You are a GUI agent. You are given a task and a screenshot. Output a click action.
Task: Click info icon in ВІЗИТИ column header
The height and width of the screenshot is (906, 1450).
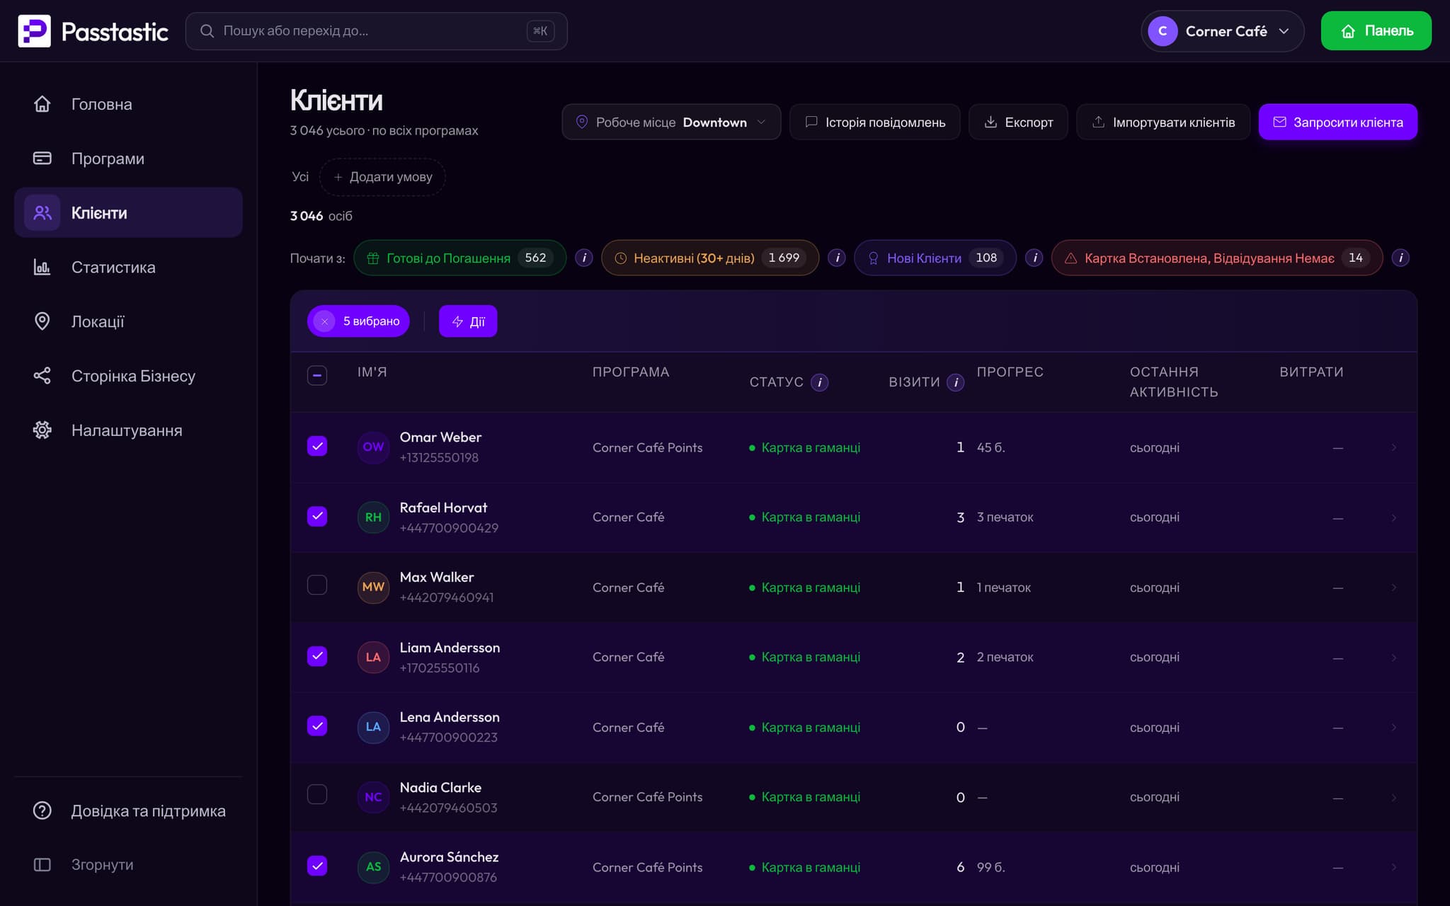956,382
